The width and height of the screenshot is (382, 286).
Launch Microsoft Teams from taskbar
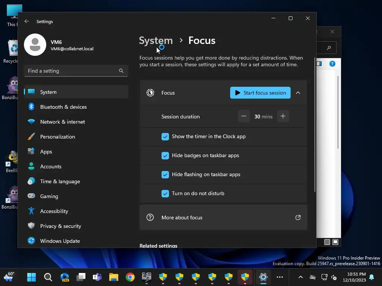97,277
